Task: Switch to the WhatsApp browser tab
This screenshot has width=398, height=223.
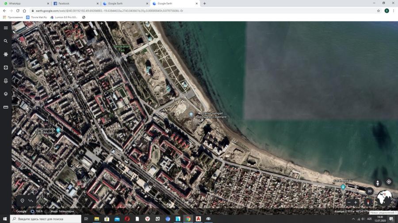Action: coord(24,4)
